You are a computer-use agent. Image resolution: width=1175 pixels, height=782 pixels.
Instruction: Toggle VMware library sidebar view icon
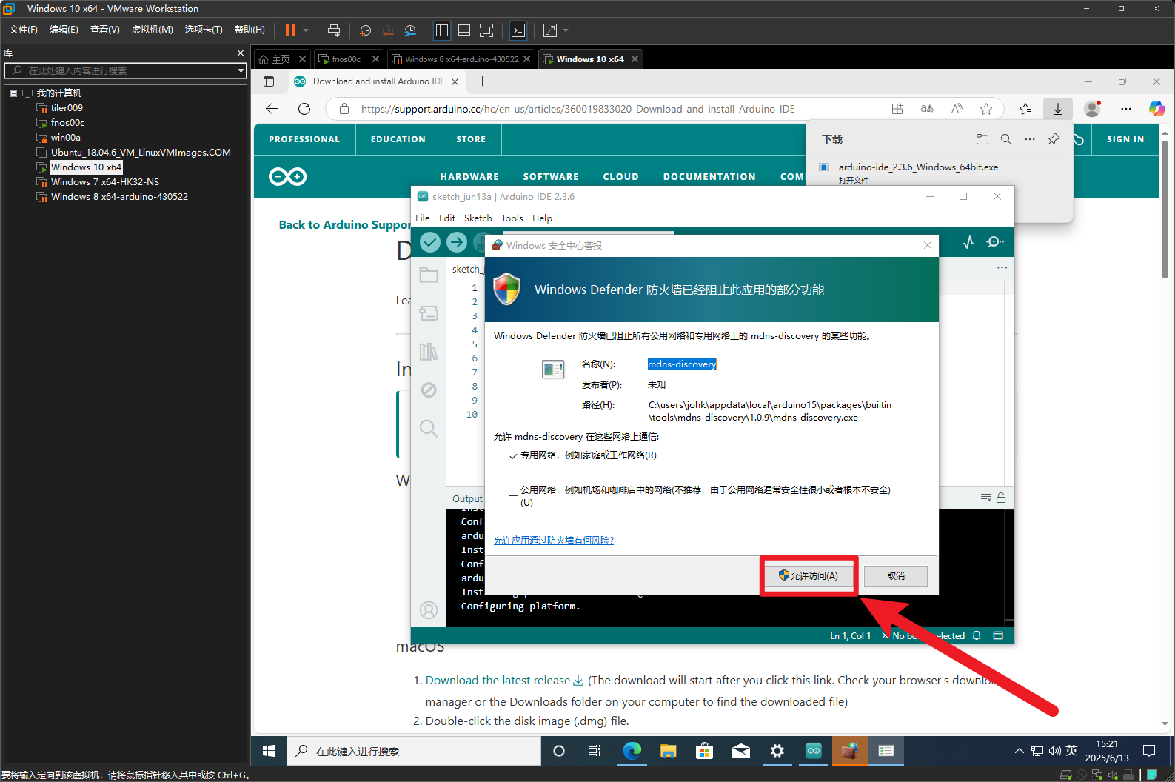pos(442,30)
